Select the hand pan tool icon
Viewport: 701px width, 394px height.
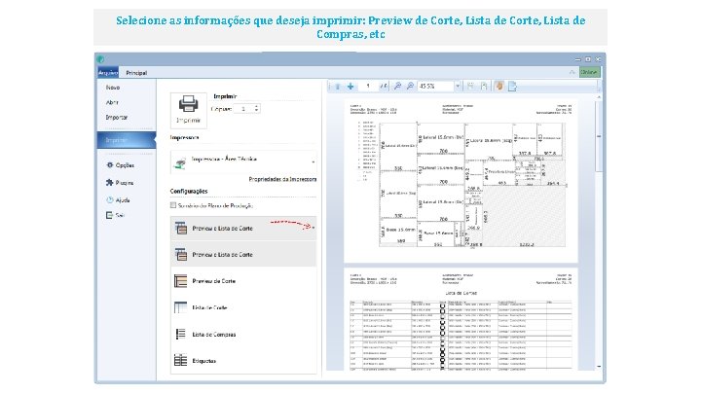tap(498, 86)
